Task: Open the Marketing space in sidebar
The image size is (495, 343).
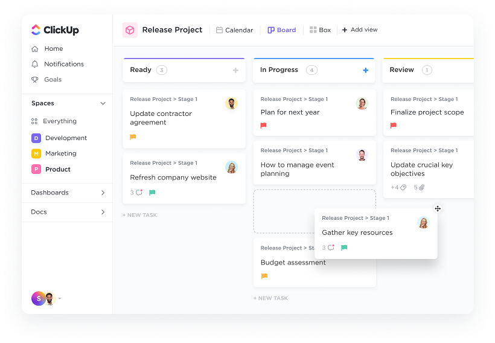Action: tap(60, 153)
